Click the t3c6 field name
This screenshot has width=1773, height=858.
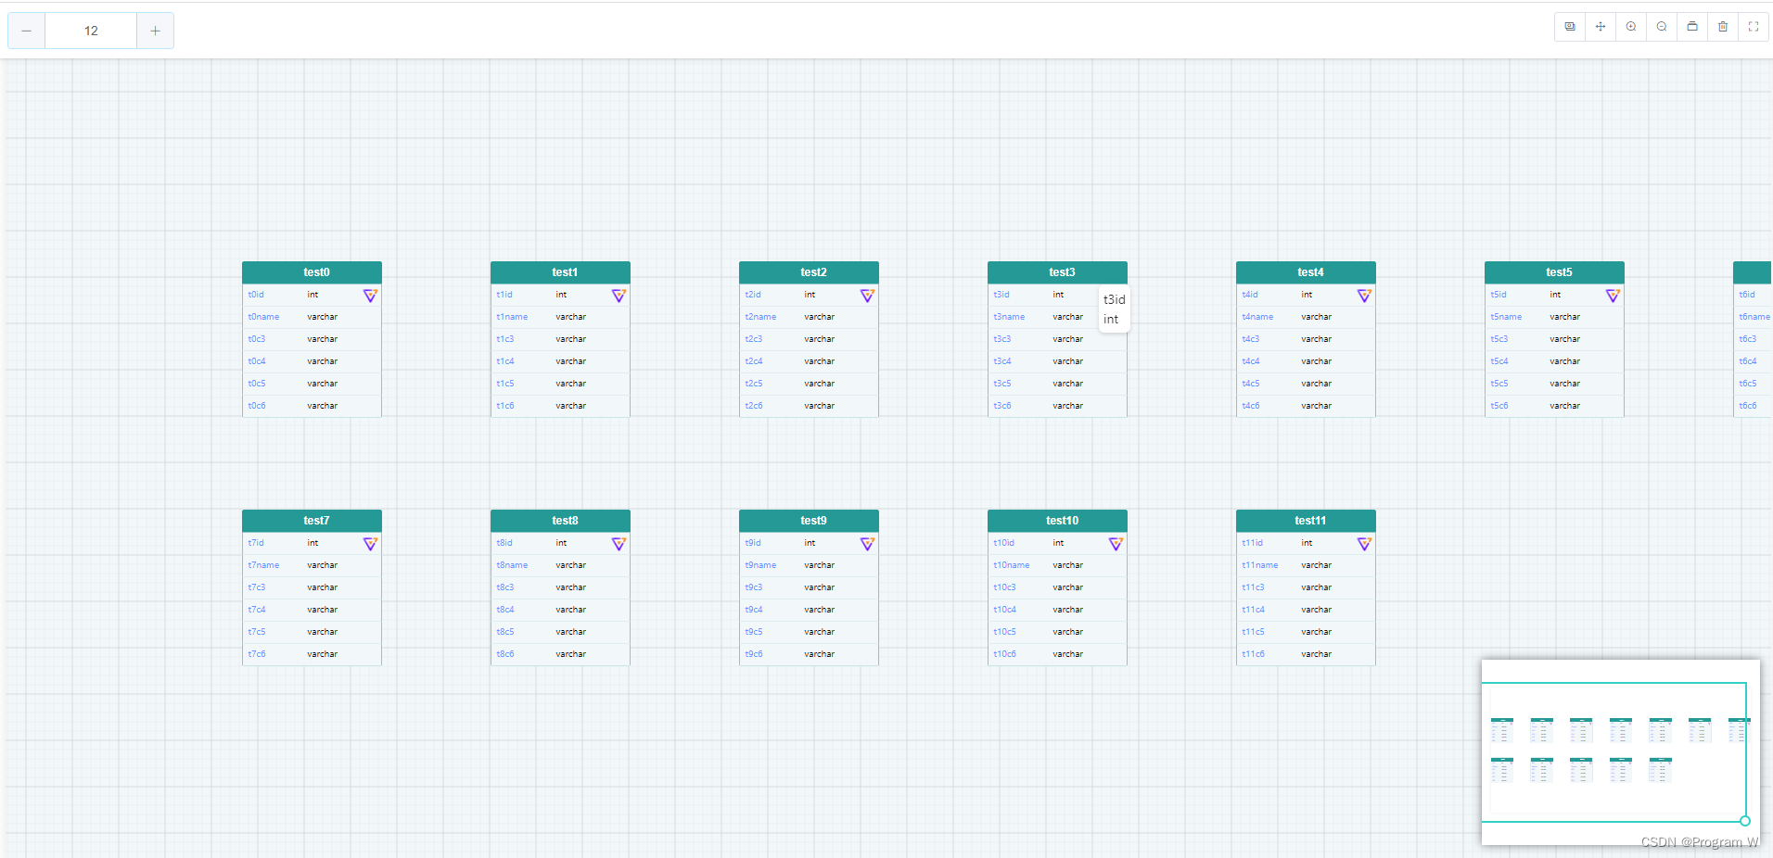click(1002, 406)
